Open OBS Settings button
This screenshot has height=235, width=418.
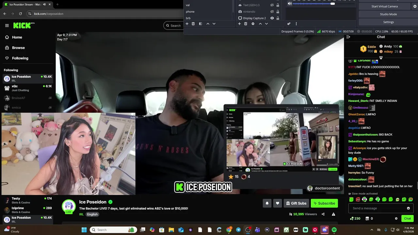point(388,22)
